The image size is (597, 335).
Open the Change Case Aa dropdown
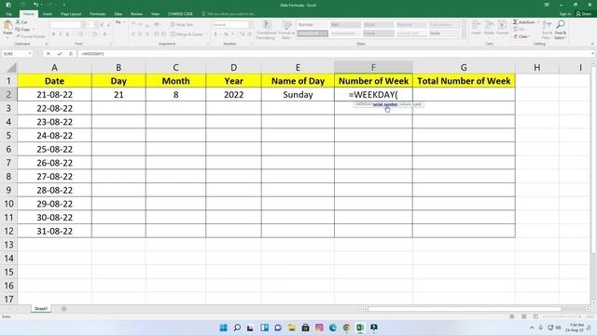(119, 22)
